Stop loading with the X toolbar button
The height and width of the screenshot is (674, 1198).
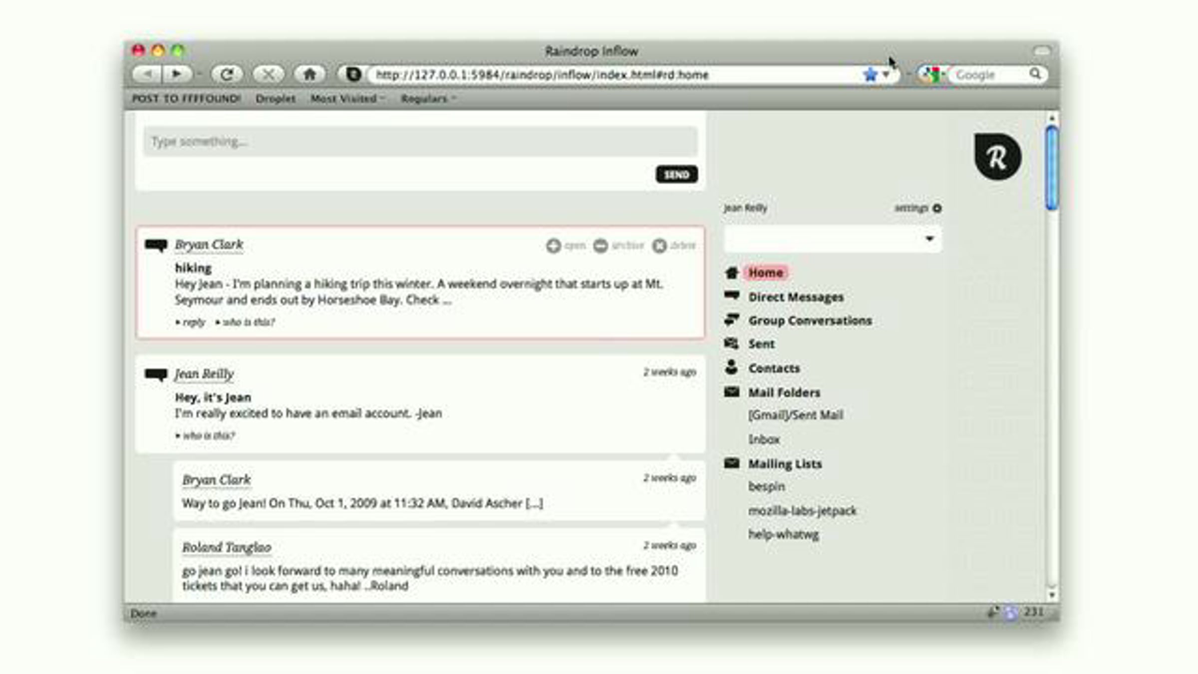(x=269, y=74)
